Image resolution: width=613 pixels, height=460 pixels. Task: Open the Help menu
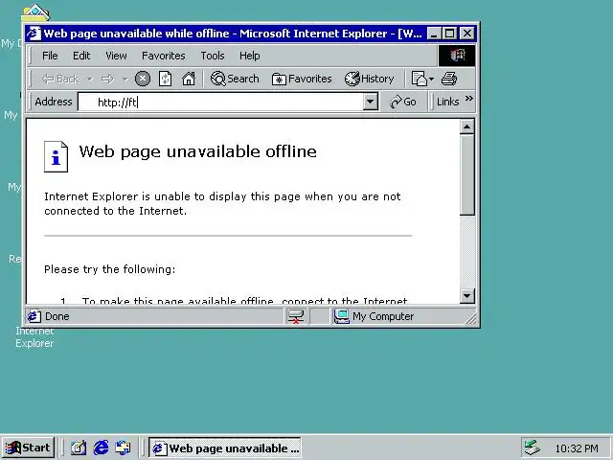click(249, 56)
